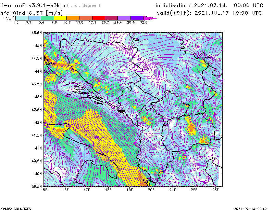Click the 3.3 colorbar value label

28,22
